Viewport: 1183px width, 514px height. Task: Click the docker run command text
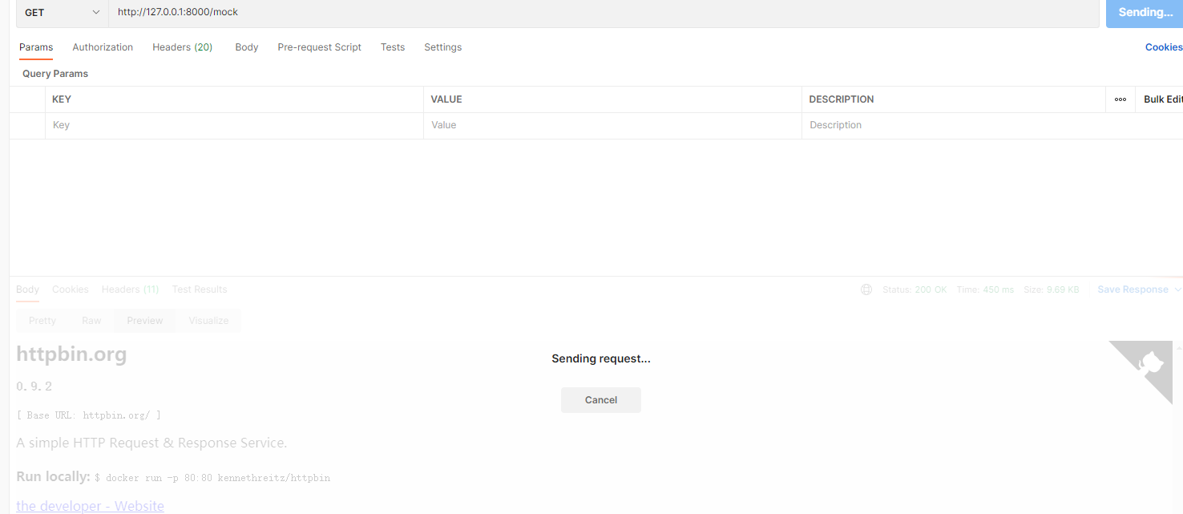pos(212,478)
